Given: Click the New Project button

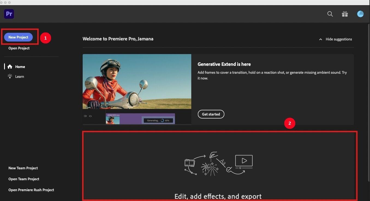Looking at the screenshot, I should pos(18,37).
